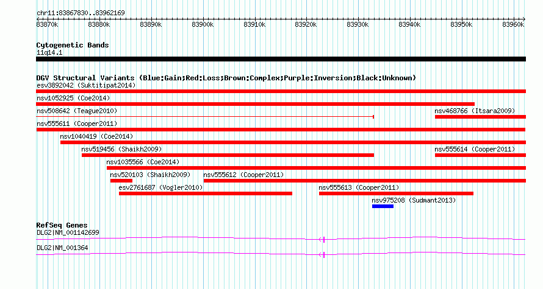Image resolution: width=543 pixels, height=289 pixels.
Task: Open the nsv468766 (Itsara2009) label
Action: [475, 111]
